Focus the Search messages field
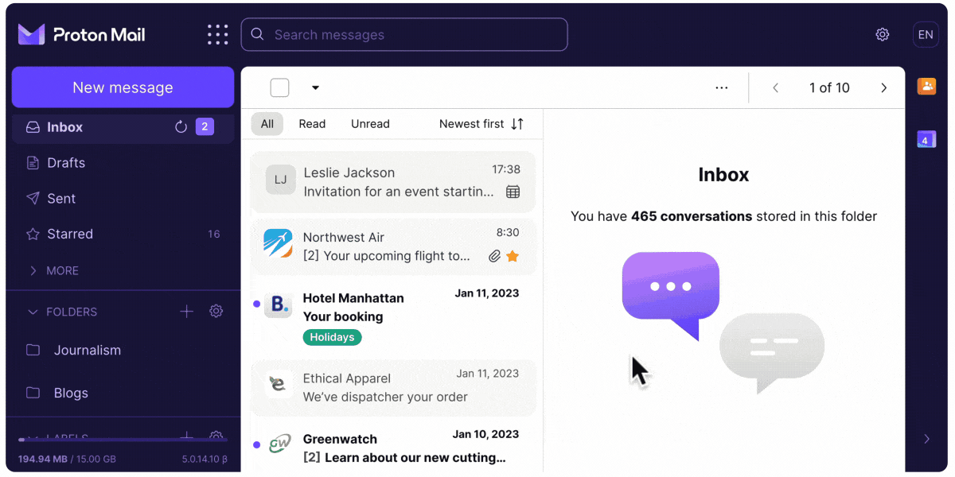This screenshot has height=477, width=955. (404, 34)
